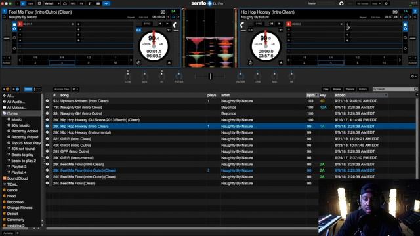
Task: Select O.P.P. (Intro Clean) track row
Action: (230, 139)
